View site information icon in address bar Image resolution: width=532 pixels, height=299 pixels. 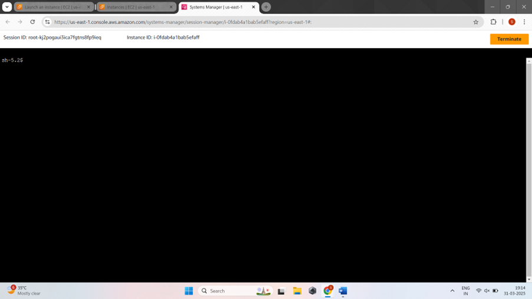[48, 22]
